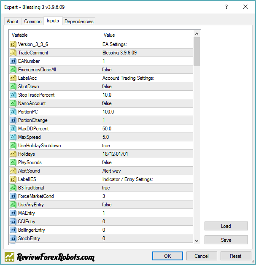Click the integer icon beside PortionChange
This screenshot has height=265, width=256.
tap(13, 120)
